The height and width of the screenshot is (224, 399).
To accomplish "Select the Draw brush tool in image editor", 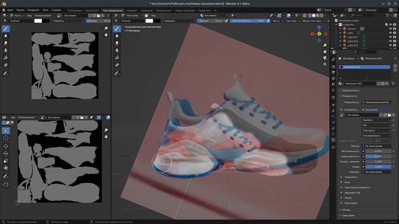I will tap(6, 29).
